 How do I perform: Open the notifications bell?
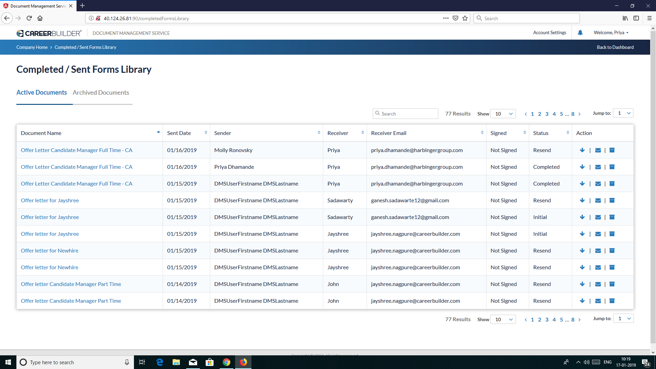(580, 32)
